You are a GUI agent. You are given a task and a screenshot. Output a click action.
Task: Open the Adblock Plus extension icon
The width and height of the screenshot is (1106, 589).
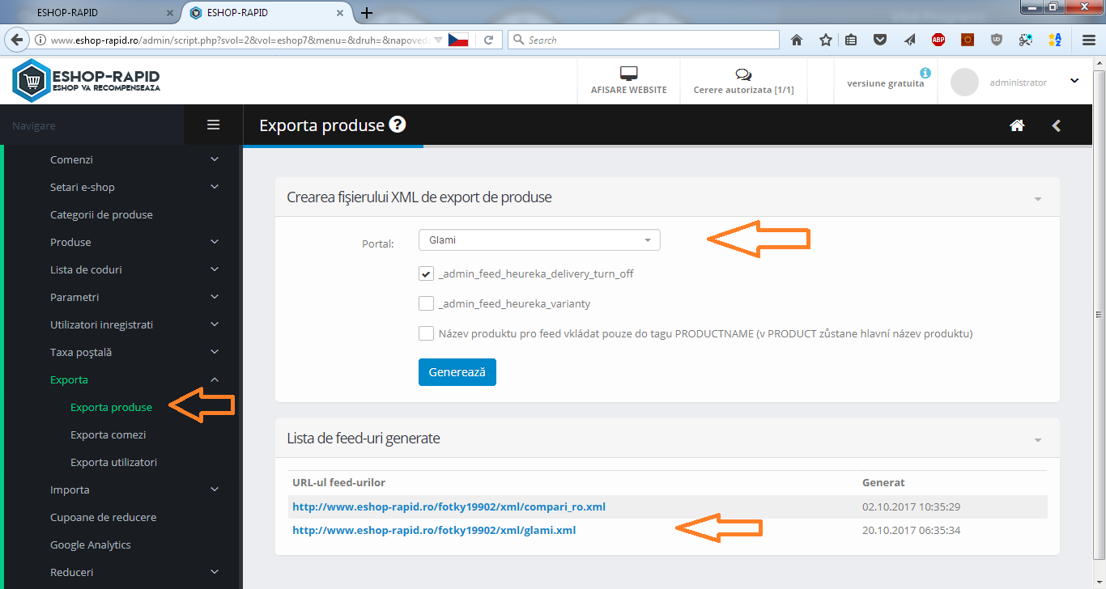938,40
